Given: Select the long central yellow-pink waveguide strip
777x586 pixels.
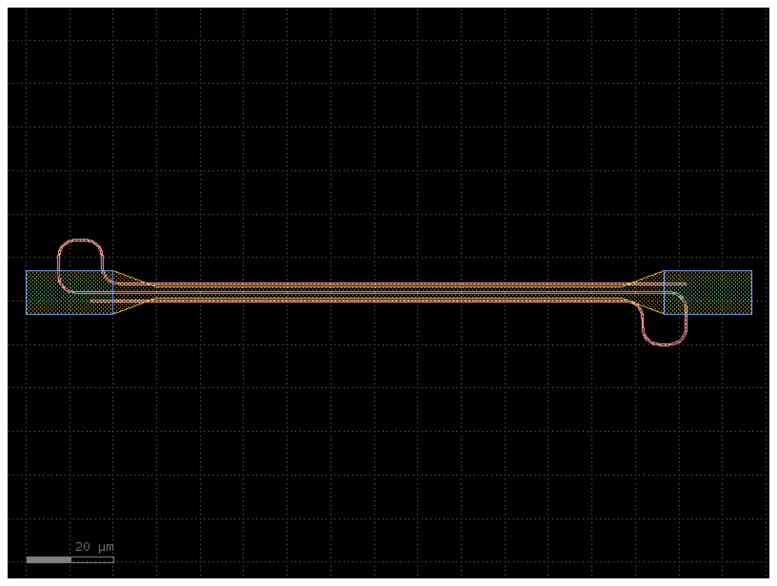Looking at the screenshot, I should coord(388,292).
